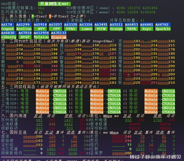Click 香港联通 first ERROR value
The height and width of the screenshot is (161, 184).
(135, 124)
